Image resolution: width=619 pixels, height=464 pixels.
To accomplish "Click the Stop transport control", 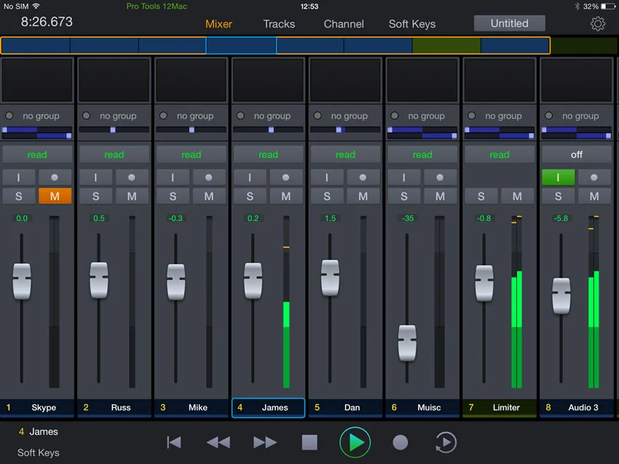I will click(309, 442).
